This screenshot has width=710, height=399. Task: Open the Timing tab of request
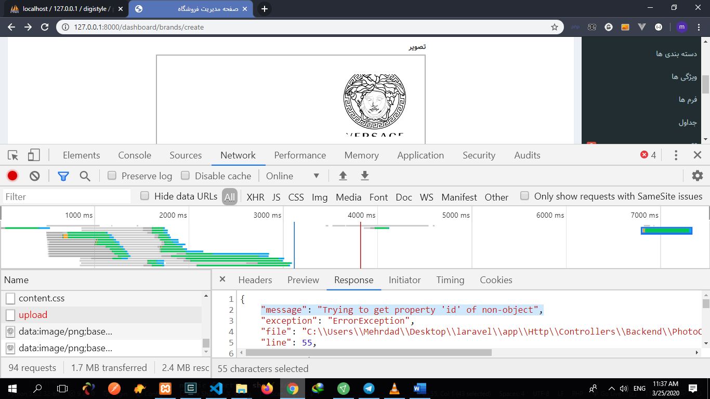(x=450, y=280)
